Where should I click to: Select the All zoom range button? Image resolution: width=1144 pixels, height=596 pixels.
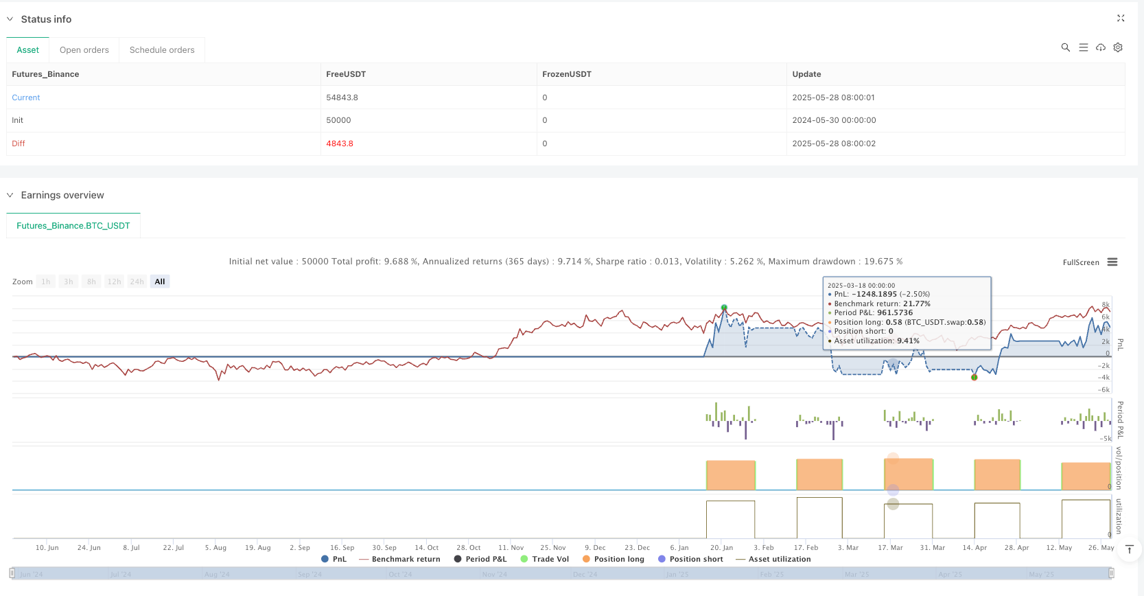[x=160, y=282]
